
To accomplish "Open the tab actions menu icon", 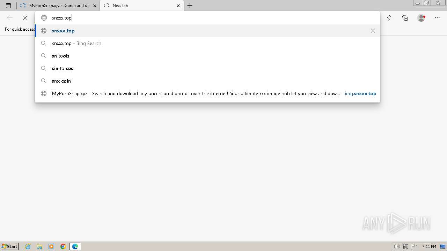I will 8,6.
